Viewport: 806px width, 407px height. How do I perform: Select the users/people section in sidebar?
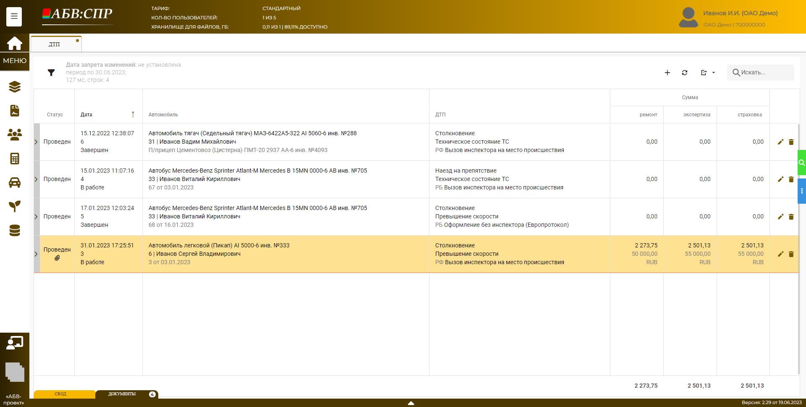pyautogui.click(x=14, y=135)
